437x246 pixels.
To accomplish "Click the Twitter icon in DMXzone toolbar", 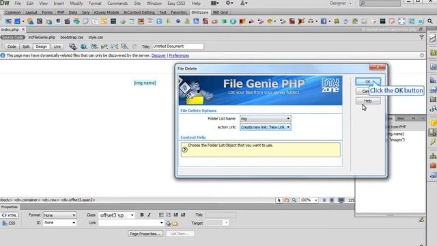I will coord(159,21).
